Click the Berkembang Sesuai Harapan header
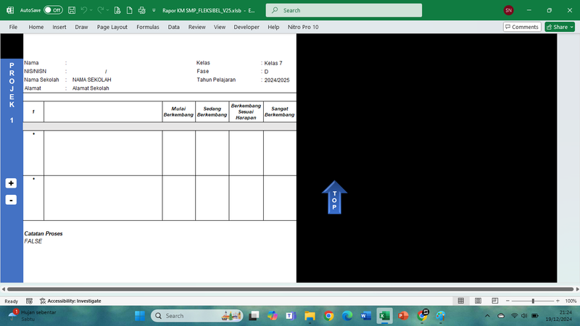The width and height of the screenshot is (580, 326). coord(246,112)
